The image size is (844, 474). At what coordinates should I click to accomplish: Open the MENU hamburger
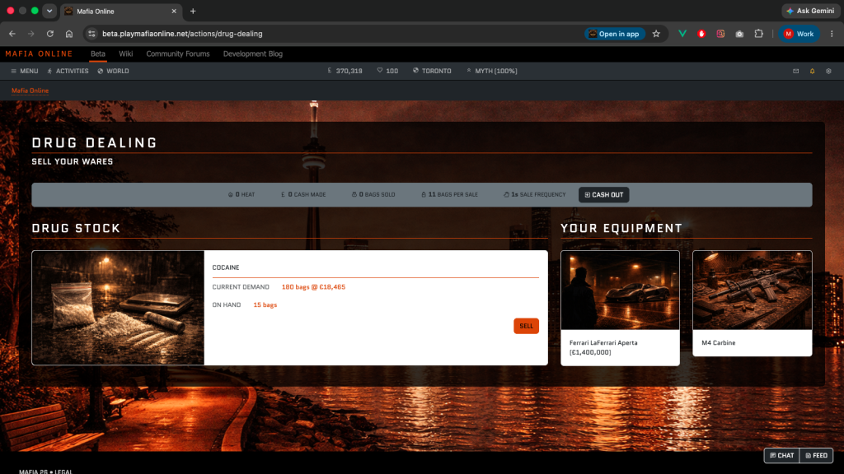tap(24, 71)
